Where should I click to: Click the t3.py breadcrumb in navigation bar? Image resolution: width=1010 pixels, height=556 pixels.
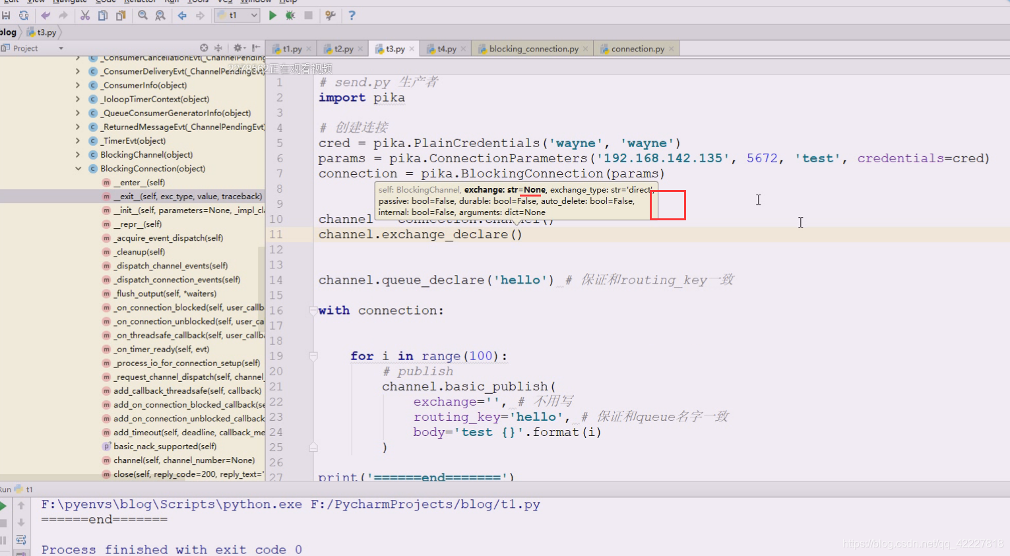click(42, 32)
